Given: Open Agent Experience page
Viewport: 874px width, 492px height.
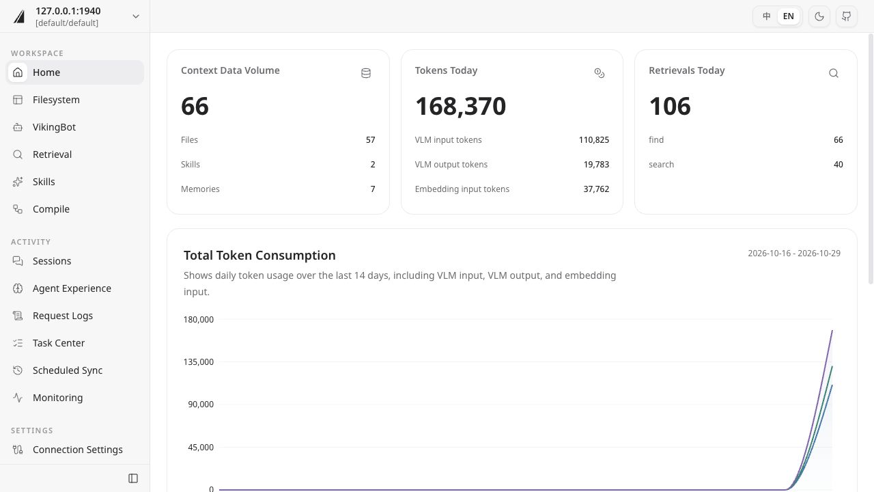Looking at the screenshot, I should pos(75,288).
